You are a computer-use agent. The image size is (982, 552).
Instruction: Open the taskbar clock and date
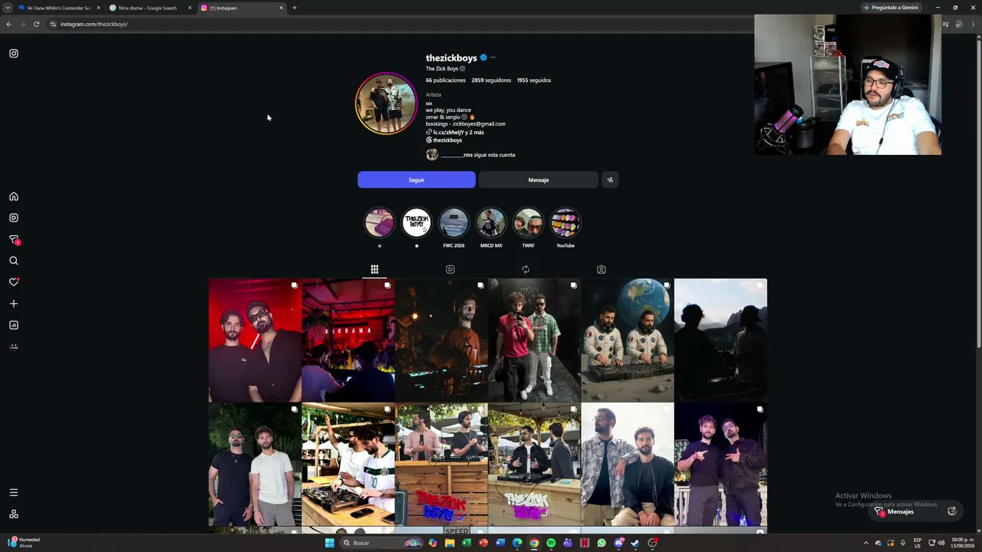[x=962, y=543]
